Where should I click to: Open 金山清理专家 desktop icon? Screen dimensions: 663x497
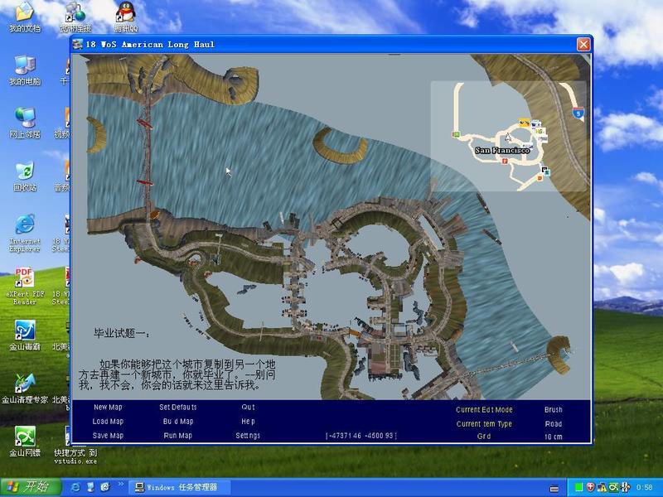(25, 388)
